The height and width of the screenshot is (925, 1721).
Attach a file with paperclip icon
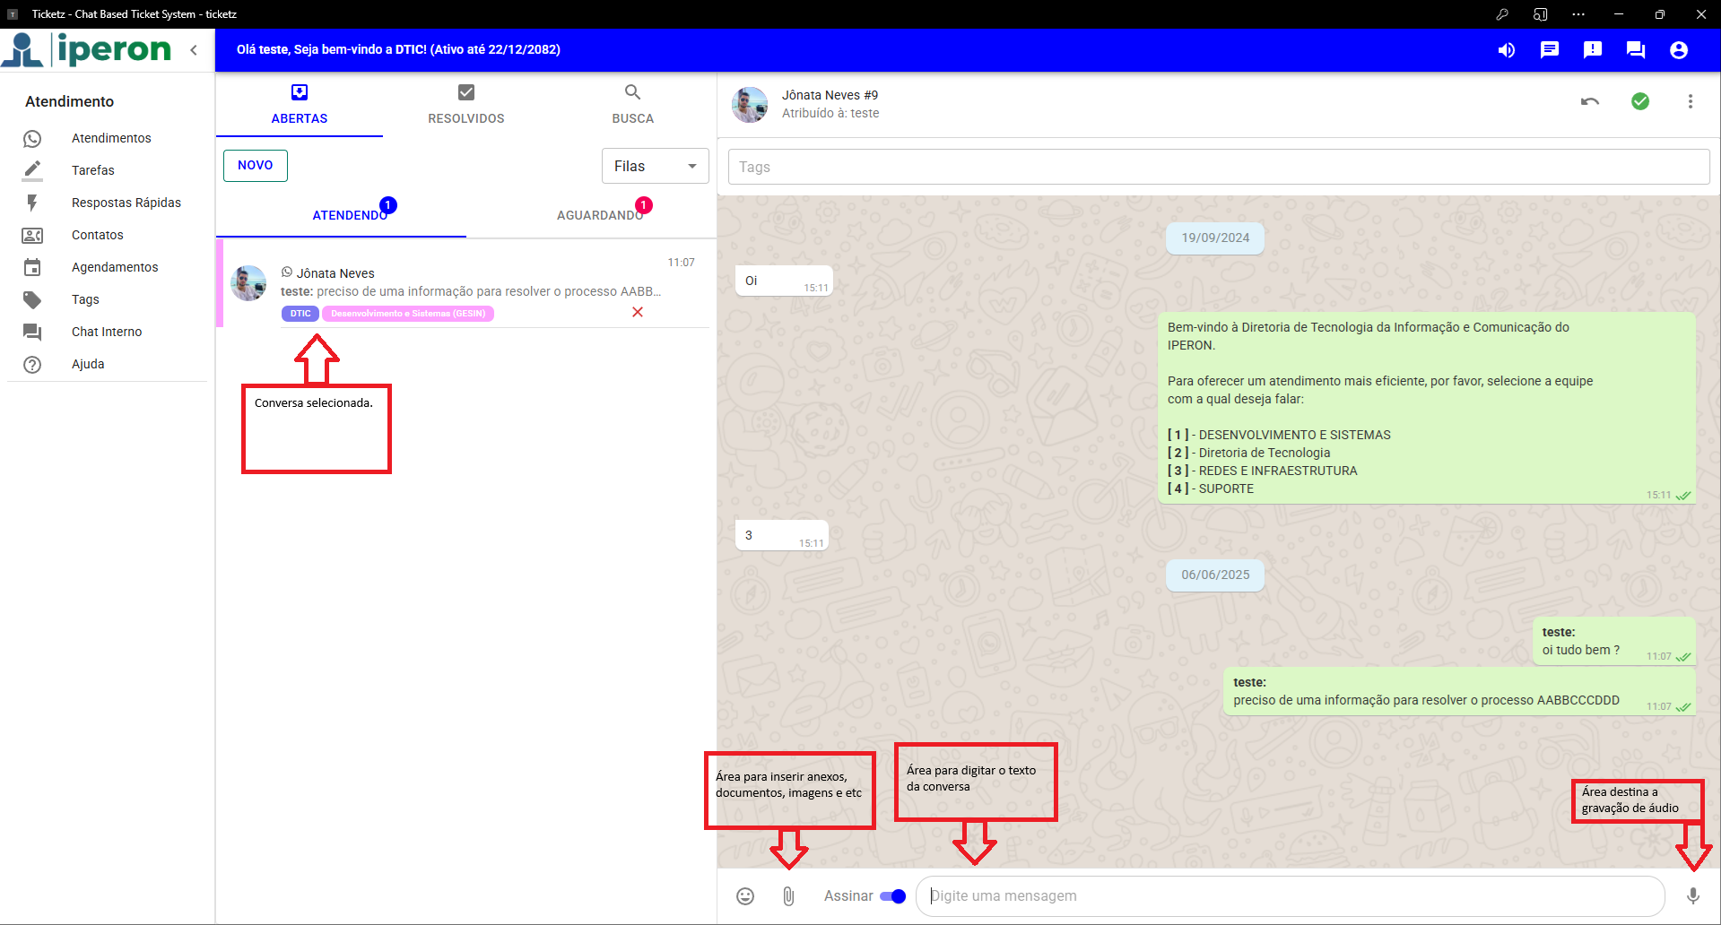(788, 895)
